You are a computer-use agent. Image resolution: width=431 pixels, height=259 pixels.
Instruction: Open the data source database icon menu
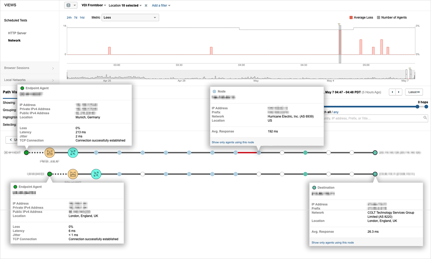click(x=70, y=5)
